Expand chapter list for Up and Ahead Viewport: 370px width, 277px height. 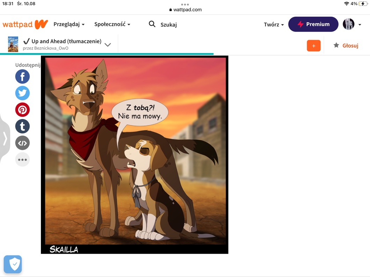(108, 45)
